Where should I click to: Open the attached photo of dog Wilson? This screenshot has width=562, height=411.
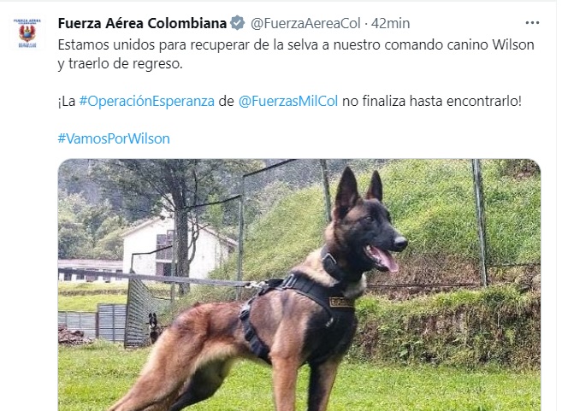coord(299,285)
